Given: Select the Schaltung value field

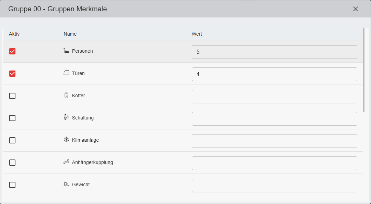Looking at the screenshot, I should pos(274,119).
